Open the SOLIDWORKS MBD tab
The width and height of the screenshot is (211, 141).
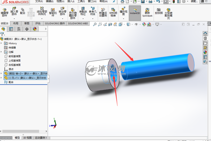pyautogui.click(x=78, y=23)
